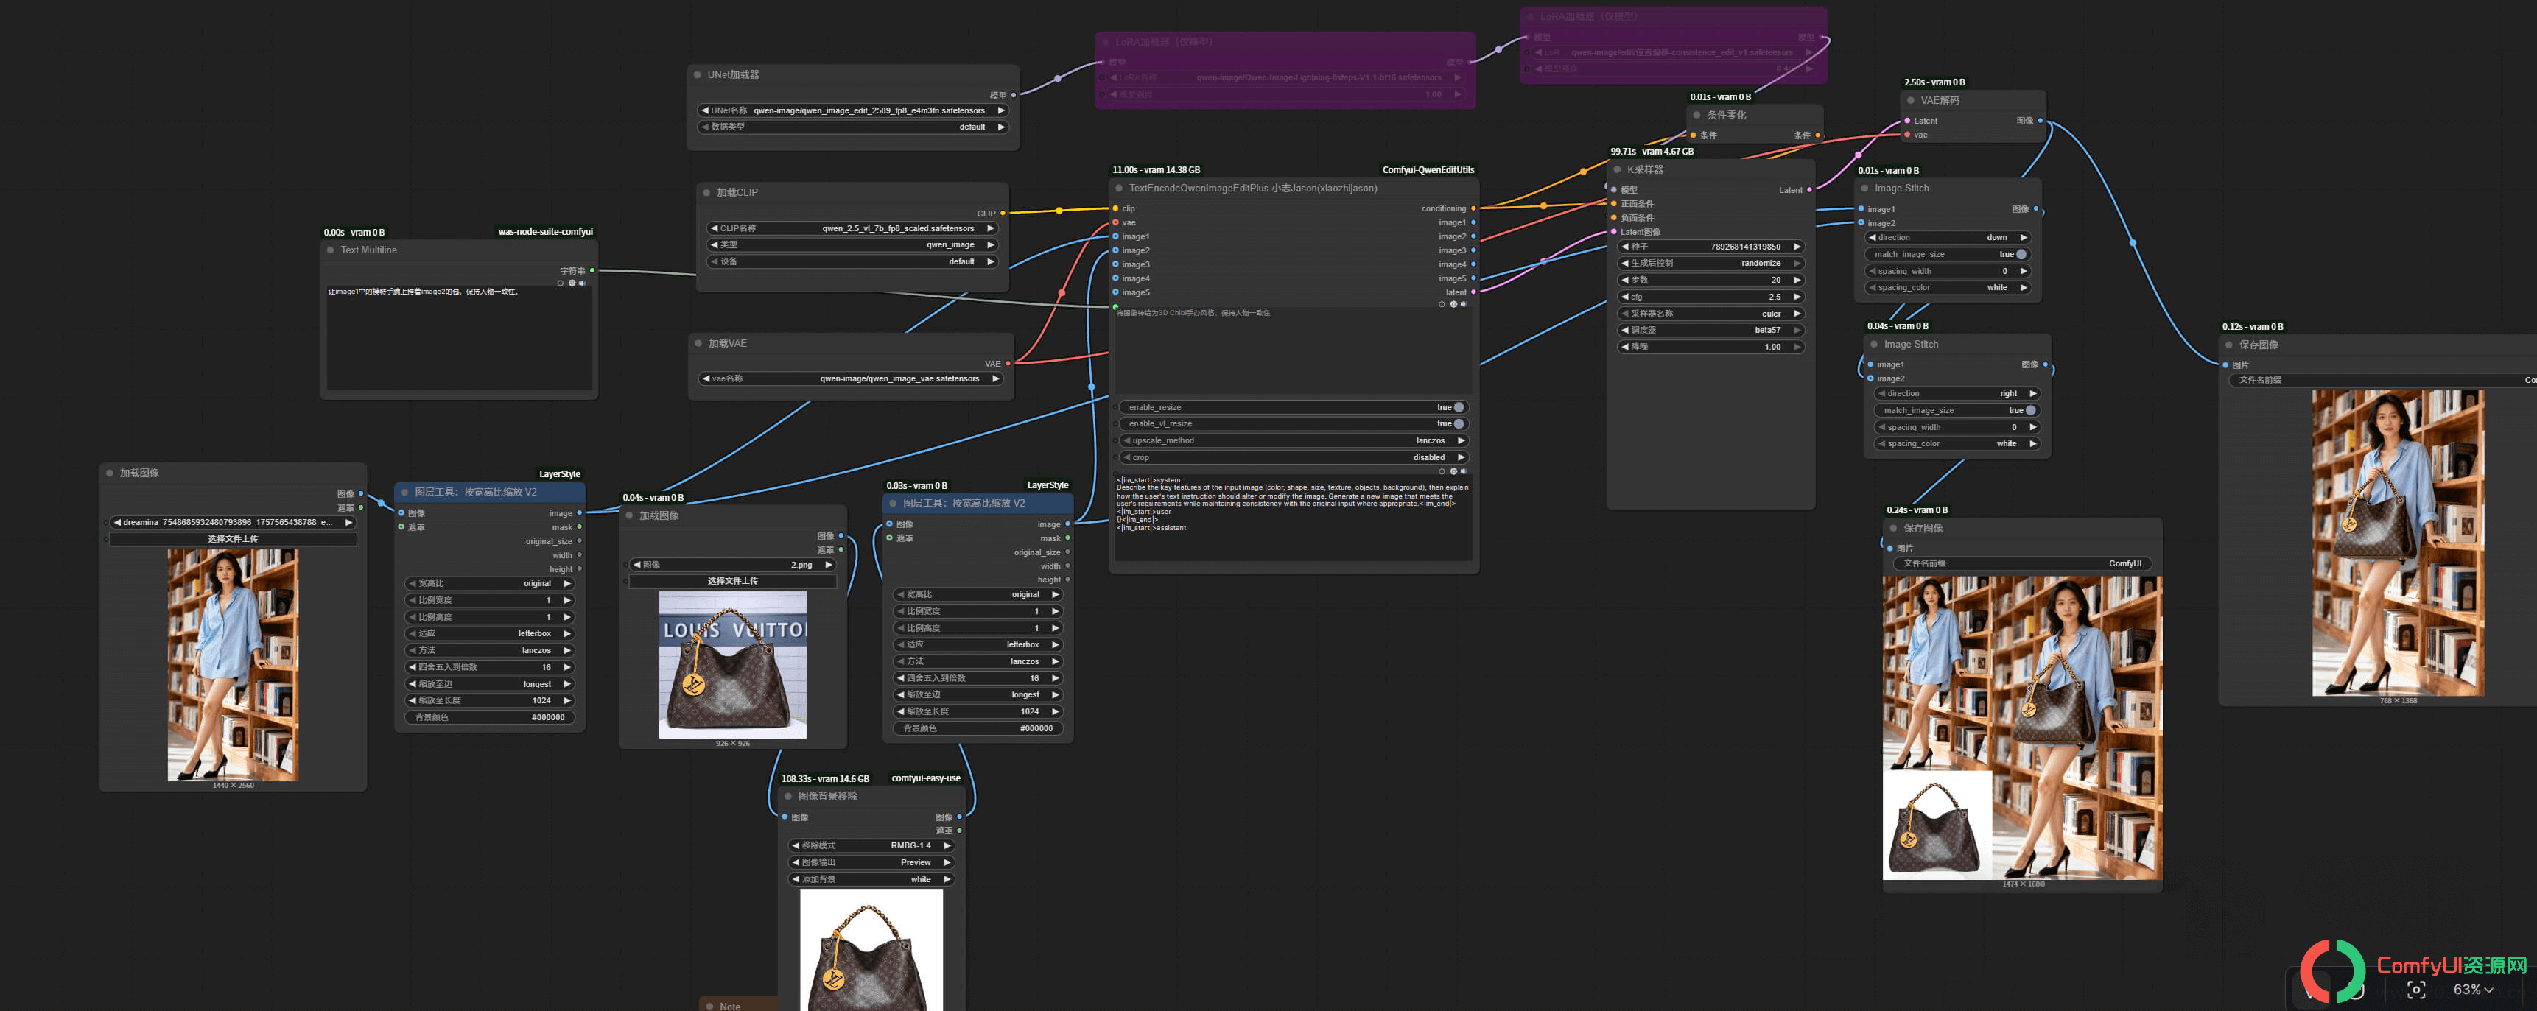Screen dimensions: 2537x1011
Task: Click 背景颜色 #000000 in the 0.03s LayerStyle node
Action: 978,728
